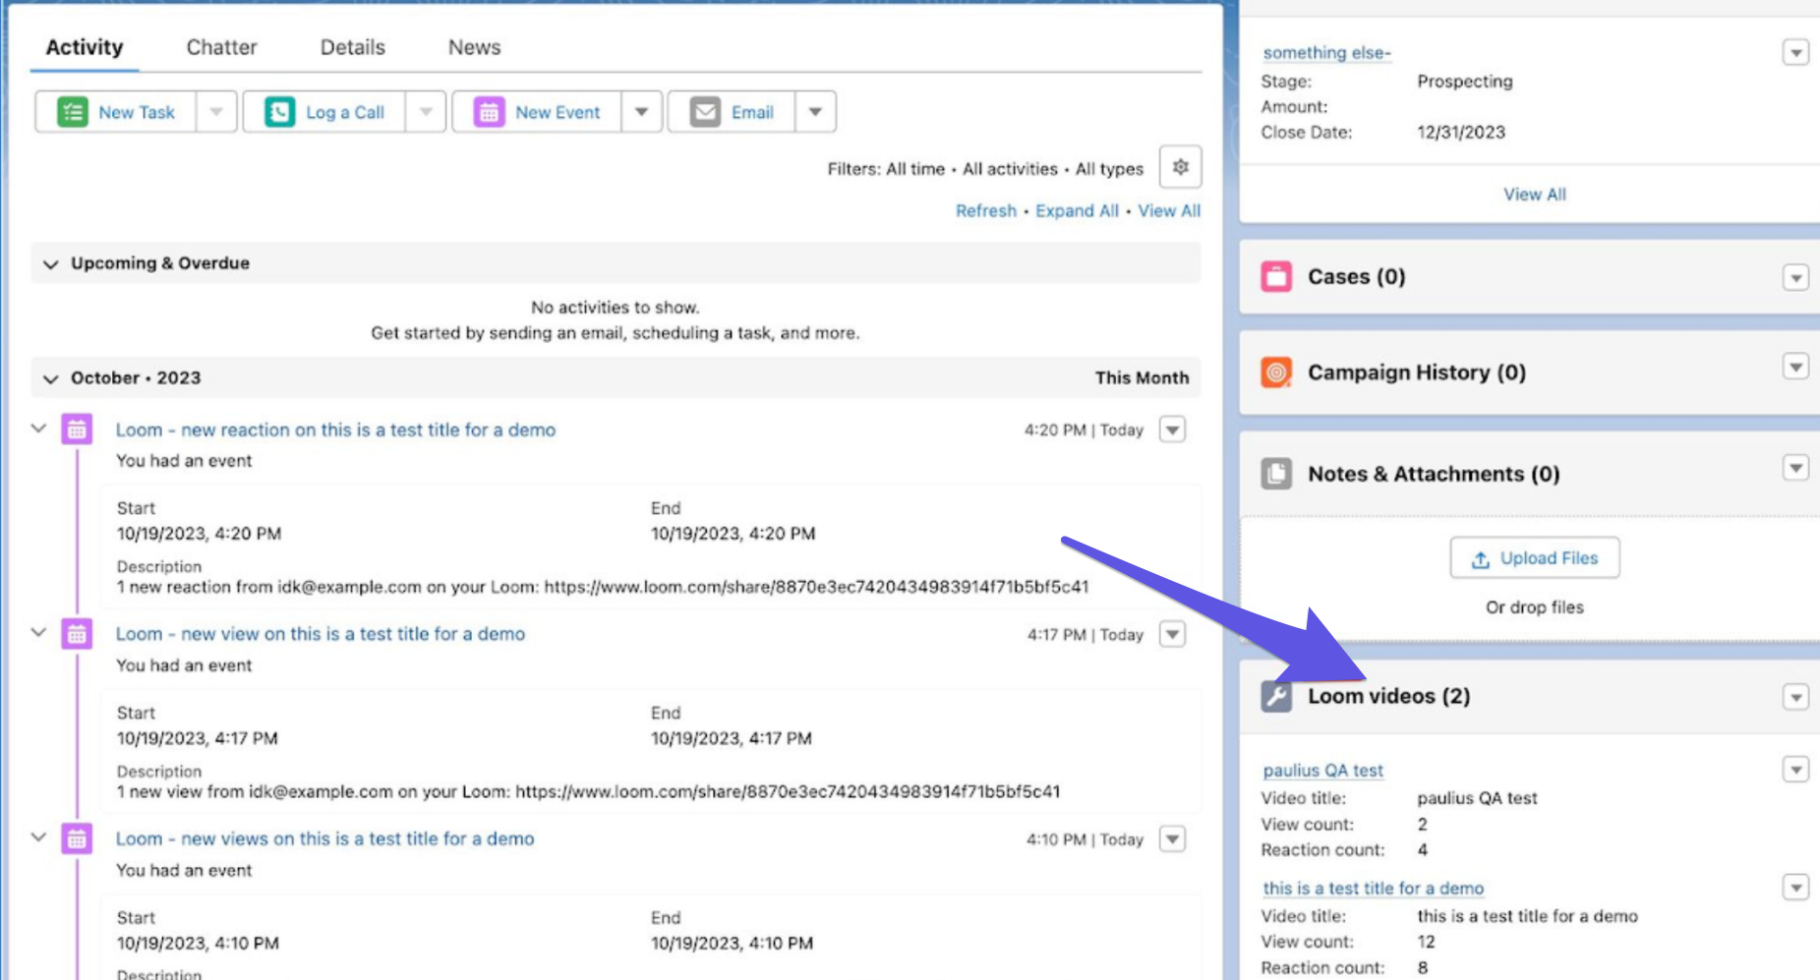Click the Loom videos wrench icon
1820x980 pixels.
tap(1276, 696)
